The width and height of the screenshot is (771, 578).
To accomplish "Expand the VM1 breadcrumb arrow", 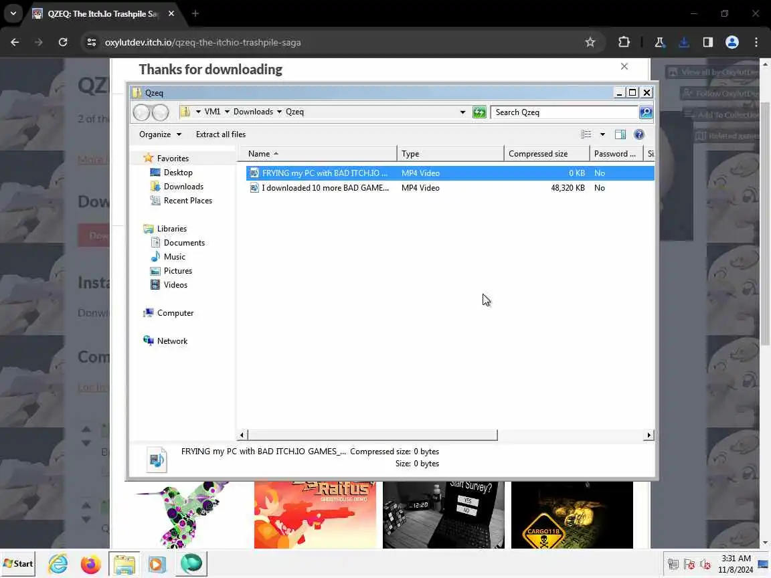I will tap(227, 112).
